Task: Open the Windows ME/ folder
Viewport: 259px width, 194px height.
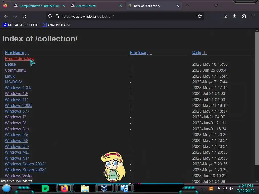Action: tap(17, 152)
